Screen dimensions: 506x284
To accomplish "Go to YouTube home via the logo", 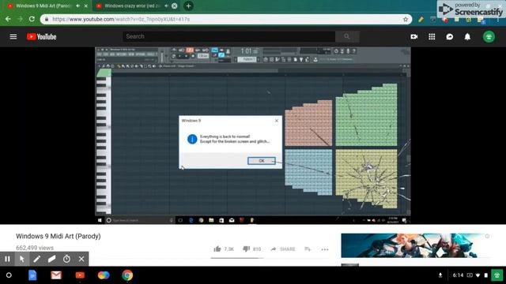I will click(42, 37).
